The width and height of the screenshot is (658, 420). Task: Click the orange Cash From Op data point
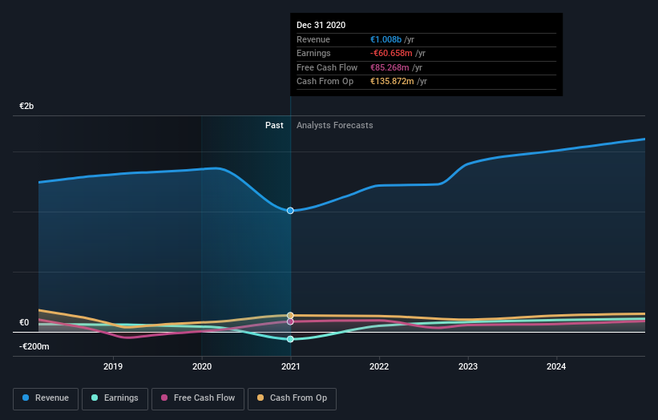290,315
